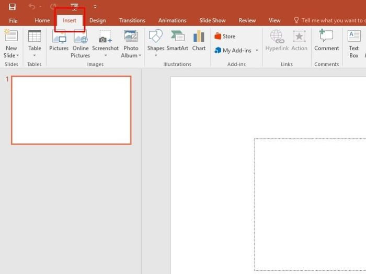
Task: Click the Table grid icon
Action: [35, 36]
